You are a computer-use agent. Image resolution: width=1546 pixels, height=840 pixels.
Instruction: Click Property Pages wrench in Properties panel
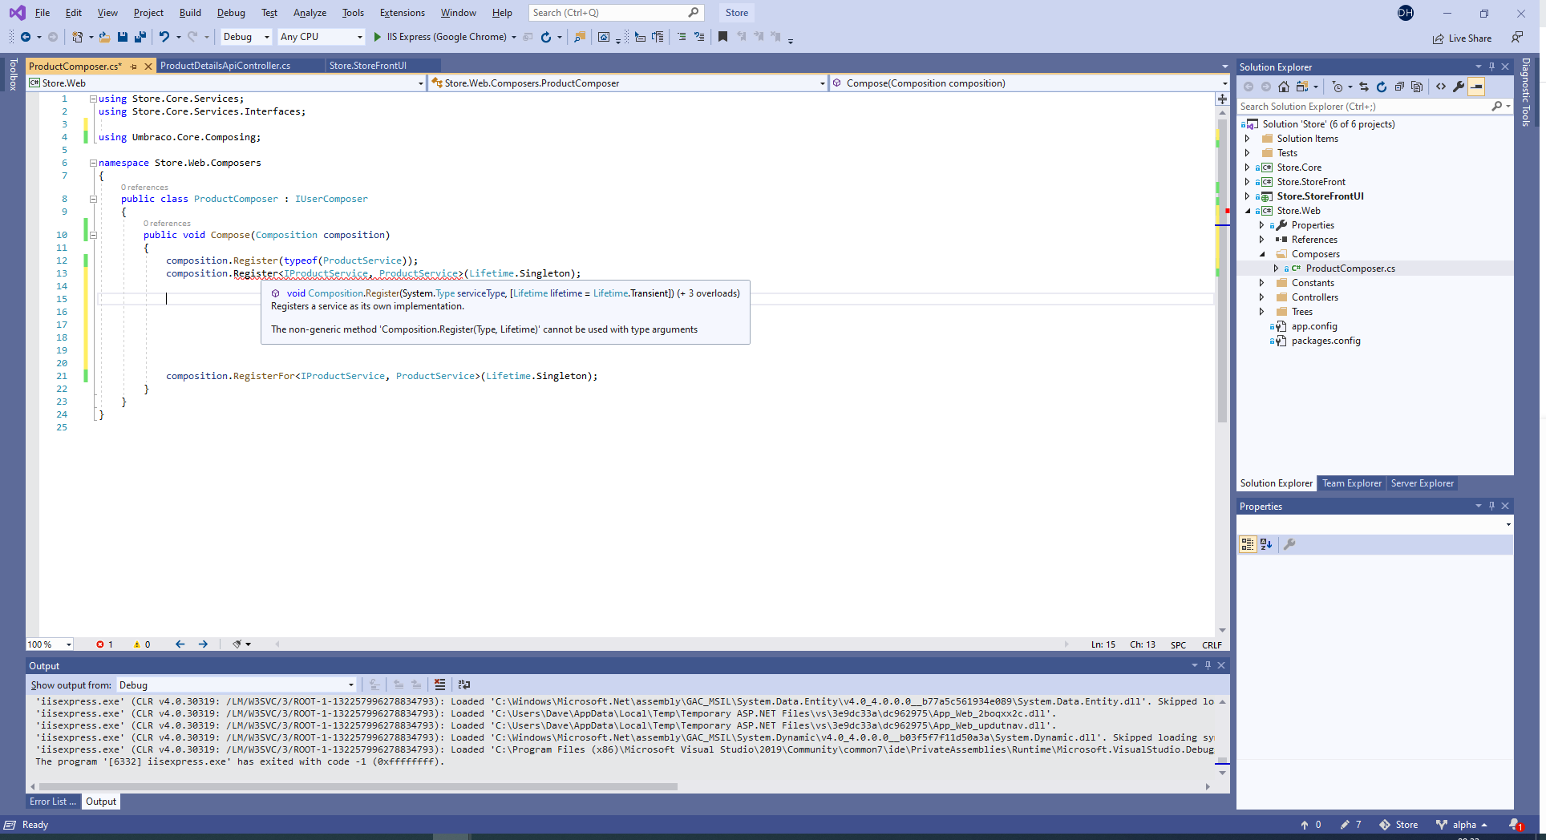pos(1289,544)
